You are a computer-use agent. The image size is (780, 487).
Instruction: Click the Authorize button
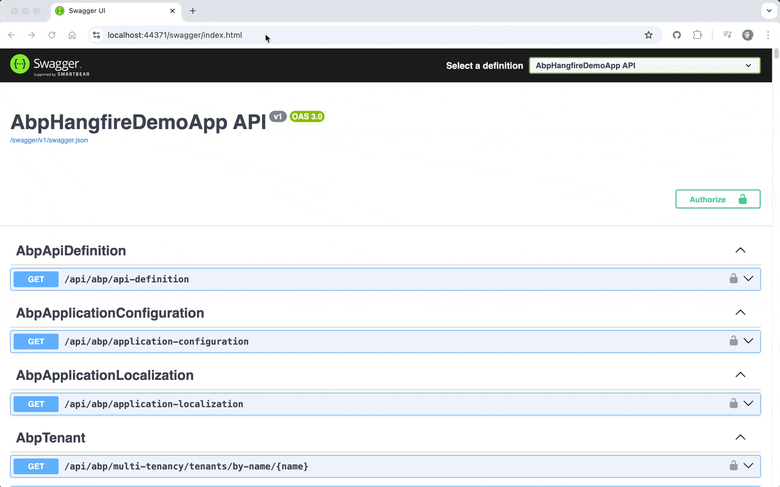click(718, 199)
